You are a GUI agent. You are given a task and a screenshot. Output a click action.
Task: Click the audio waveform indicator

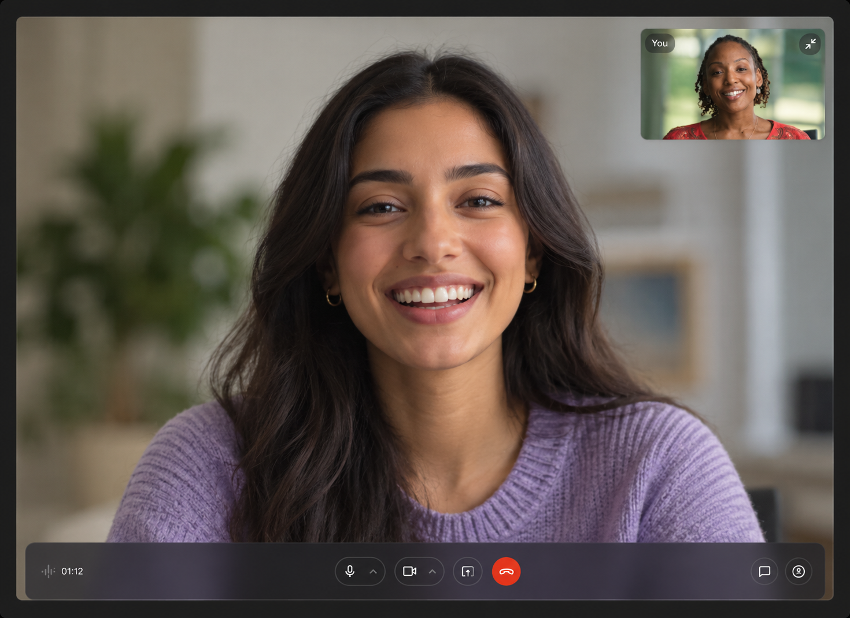coord(48,572)
